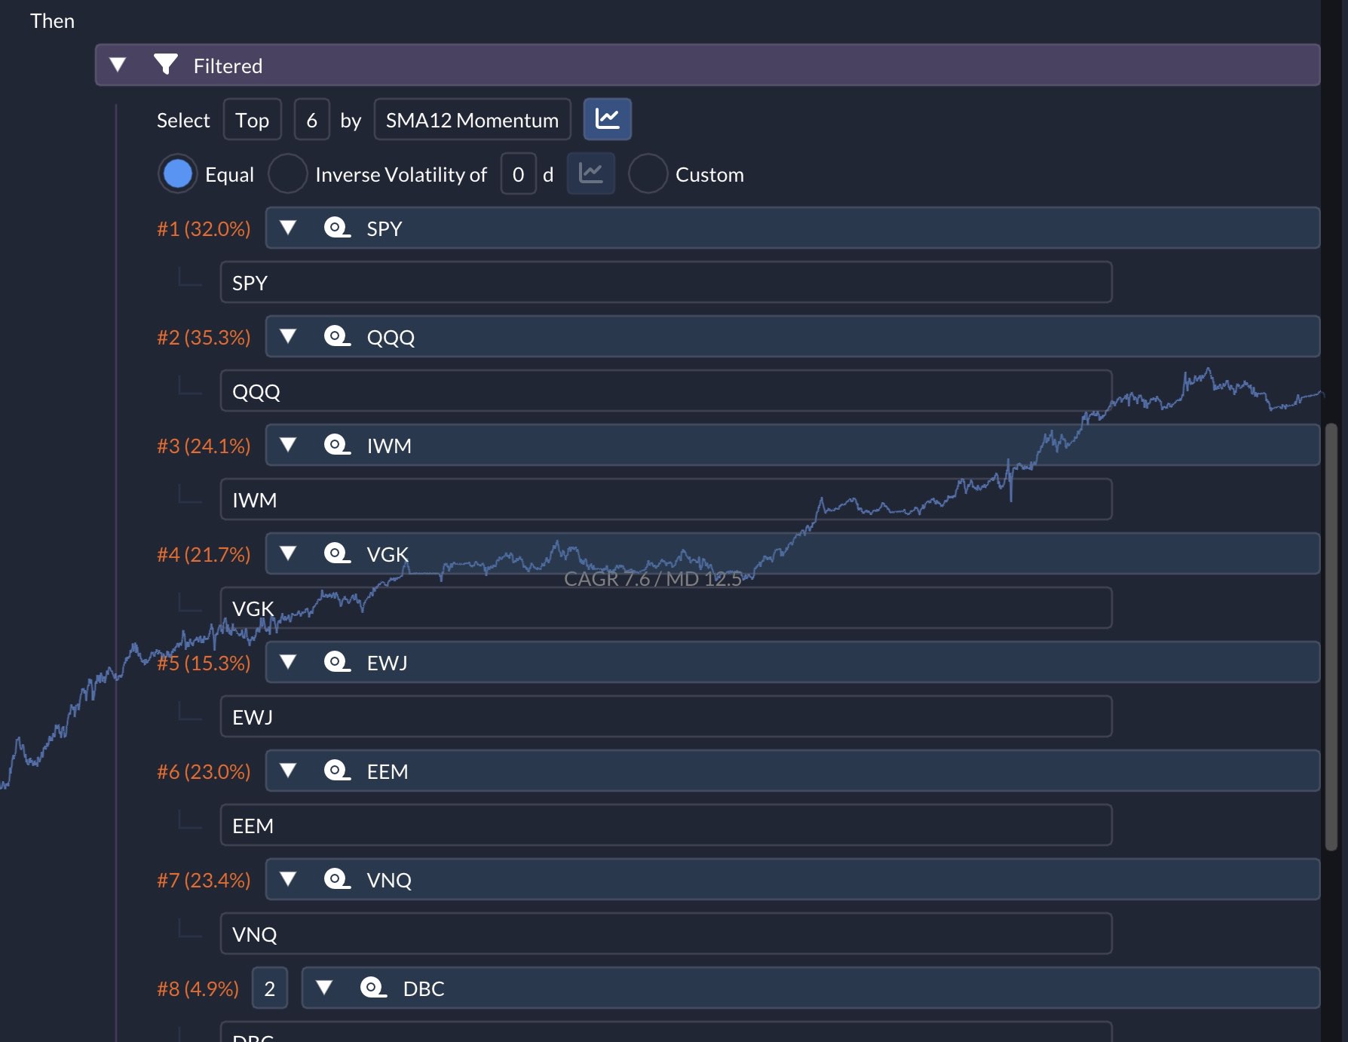1348x1042 pixels.
Task: Collapse the SPY group arrow
Action: (x=288, y=228)
